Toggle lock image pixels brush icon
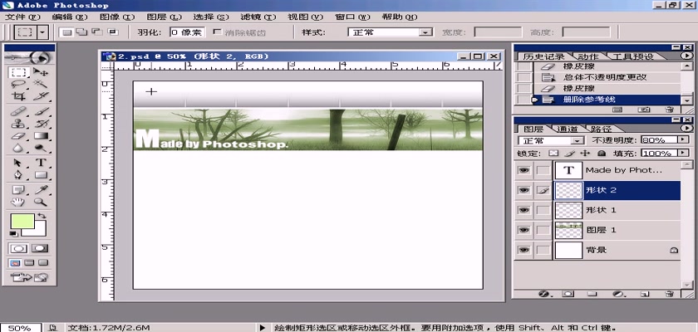The width and height of the screenshot is (698, 332). [569, 153]
